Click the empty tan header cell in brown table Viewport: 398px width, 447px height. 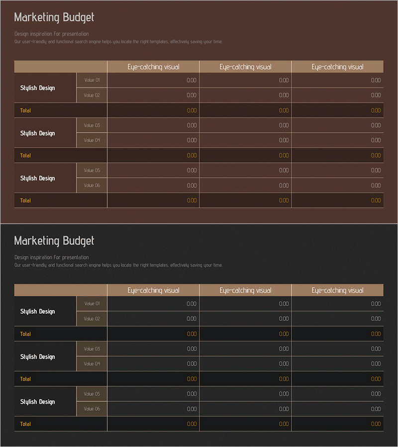61,67
